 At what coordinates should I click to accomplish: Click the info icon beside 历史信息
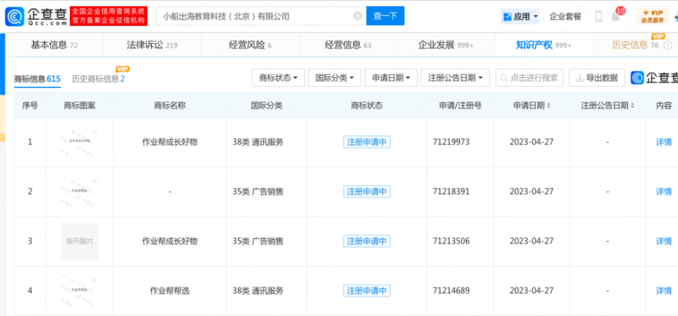tap(668, 45)
